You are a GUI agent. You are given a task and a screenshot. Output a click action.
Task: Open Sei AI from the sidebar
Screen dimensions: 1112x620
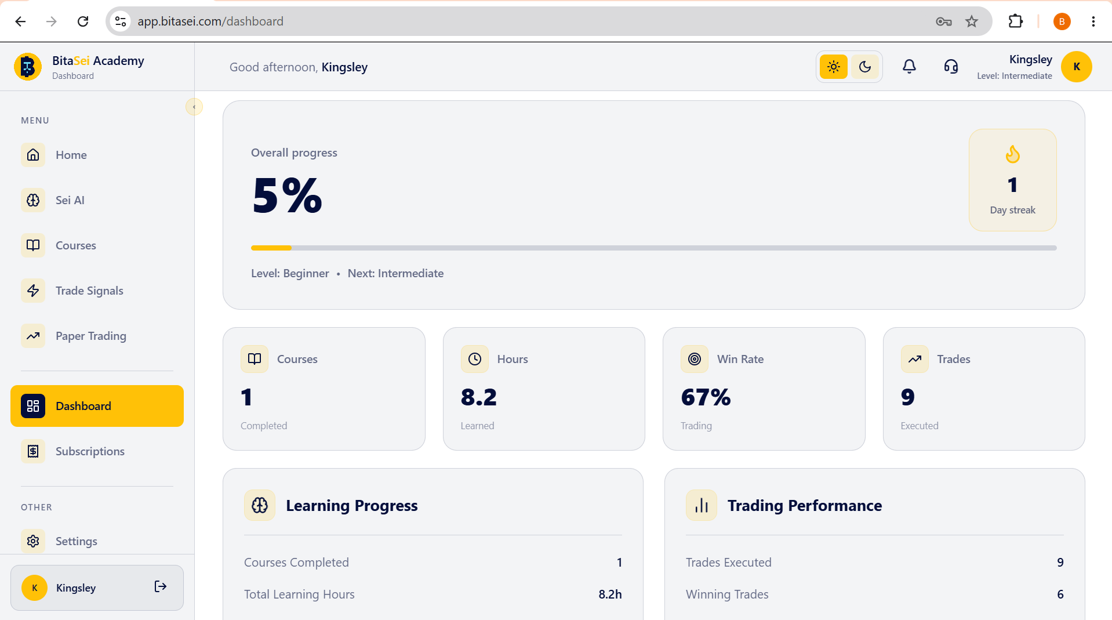pos(97,200)
